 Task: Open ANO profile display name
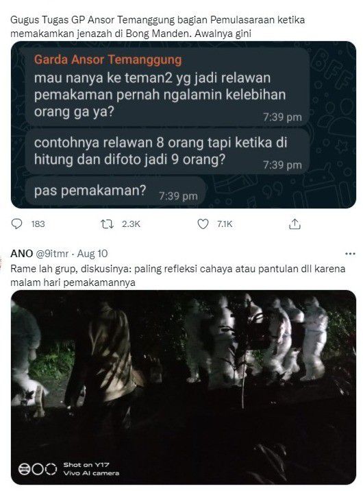pyautogui.click(x=21, y=253)
